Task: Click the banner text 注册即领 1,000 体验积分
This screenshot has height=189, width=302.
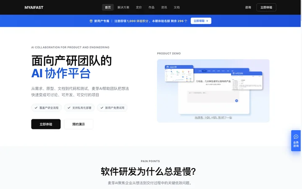Action: [131, 21]
